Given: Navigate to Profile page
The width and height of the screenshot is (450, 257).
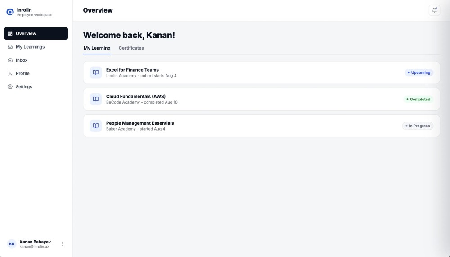Looking at the screenshot, I should point(36,73).
